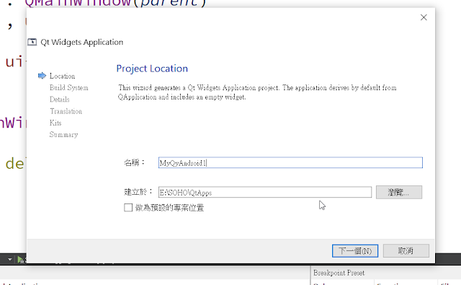Click the create-in path field E:\SOHO\QtApps

[x=265, y=193]
